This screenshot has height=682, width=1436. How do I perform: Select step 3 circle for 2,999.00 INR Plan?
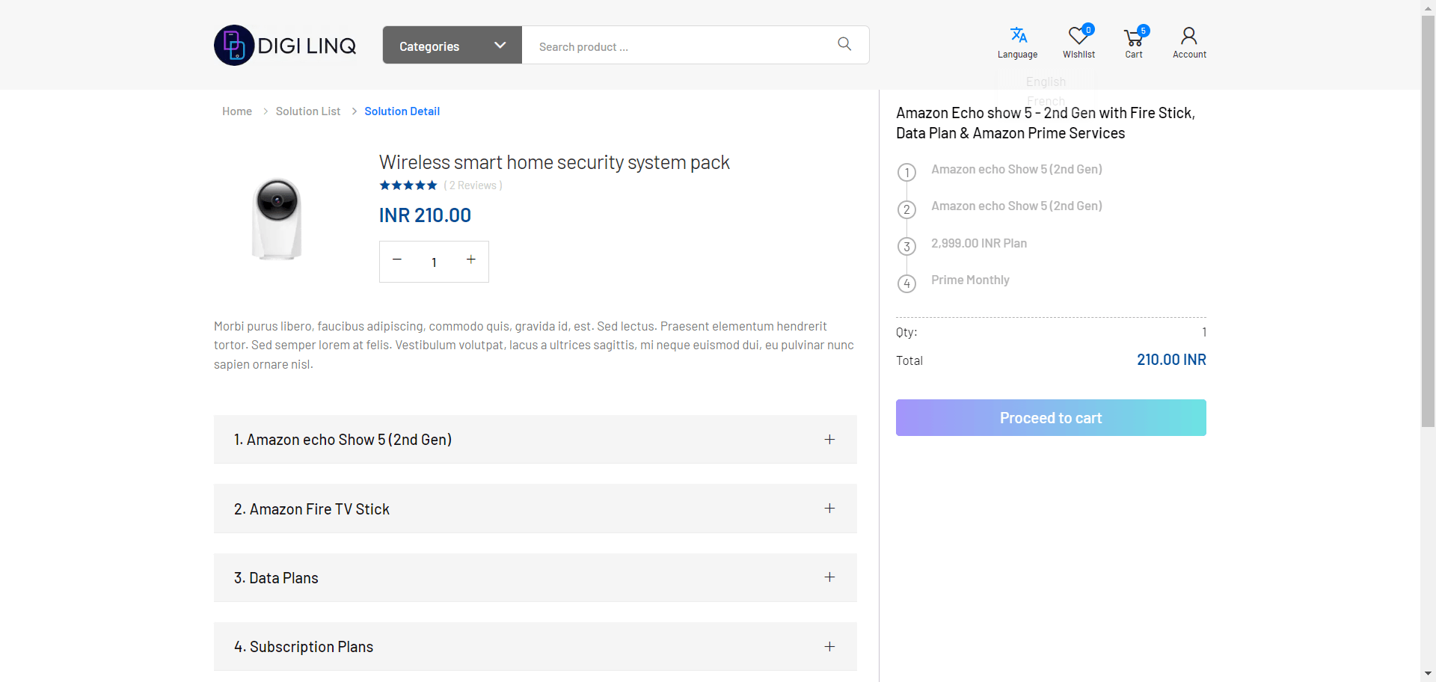tap(906, 247)
